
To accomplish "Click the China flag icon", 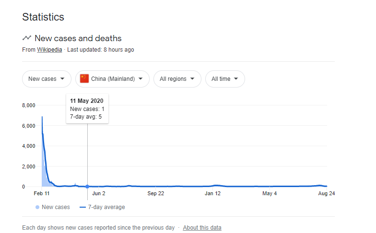I will (x=84, y=78).
